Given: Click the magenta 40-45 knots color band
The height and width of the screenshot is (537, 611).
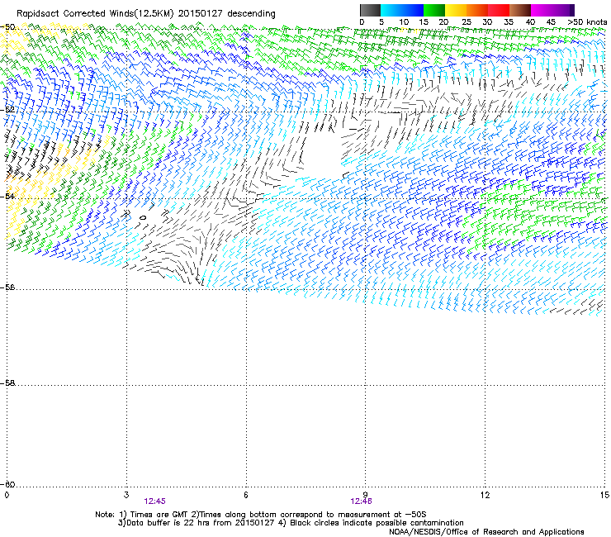Looking at the screenshot, I should click(542, 10).
